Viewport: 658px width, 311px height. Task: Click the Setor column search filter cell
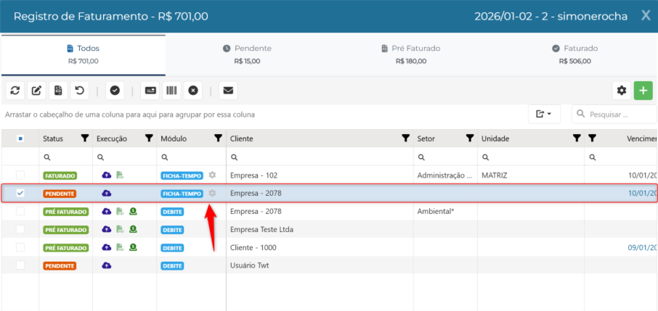click(445, 157)
